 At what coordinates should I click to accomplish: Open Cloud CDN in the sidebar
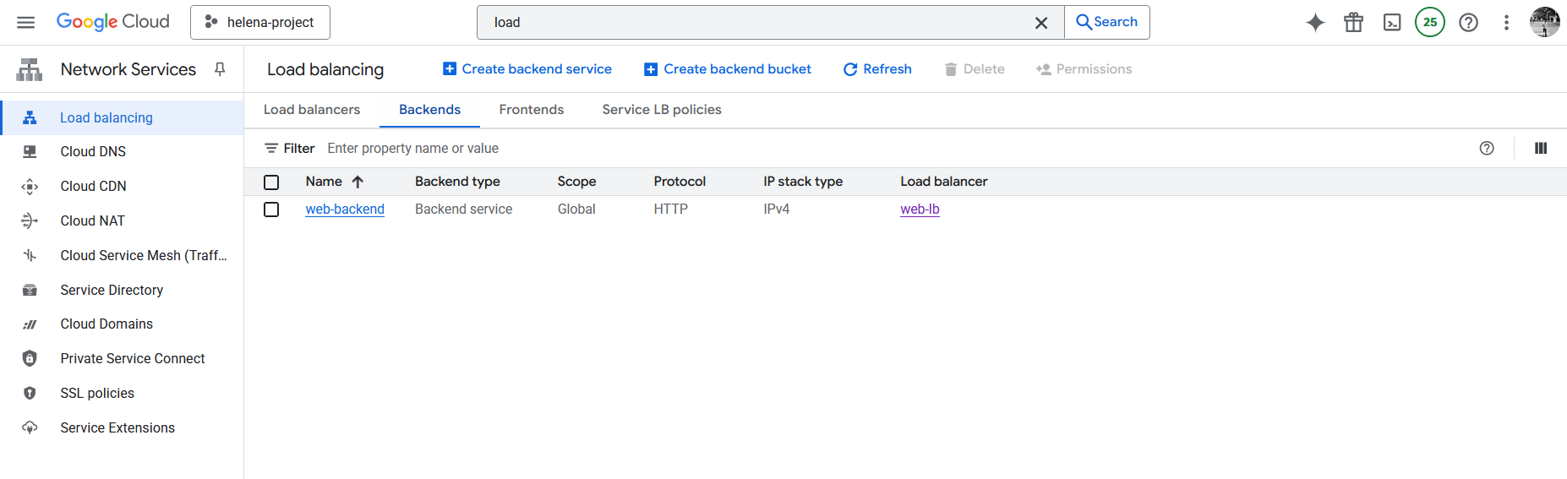tap(93, 186)
